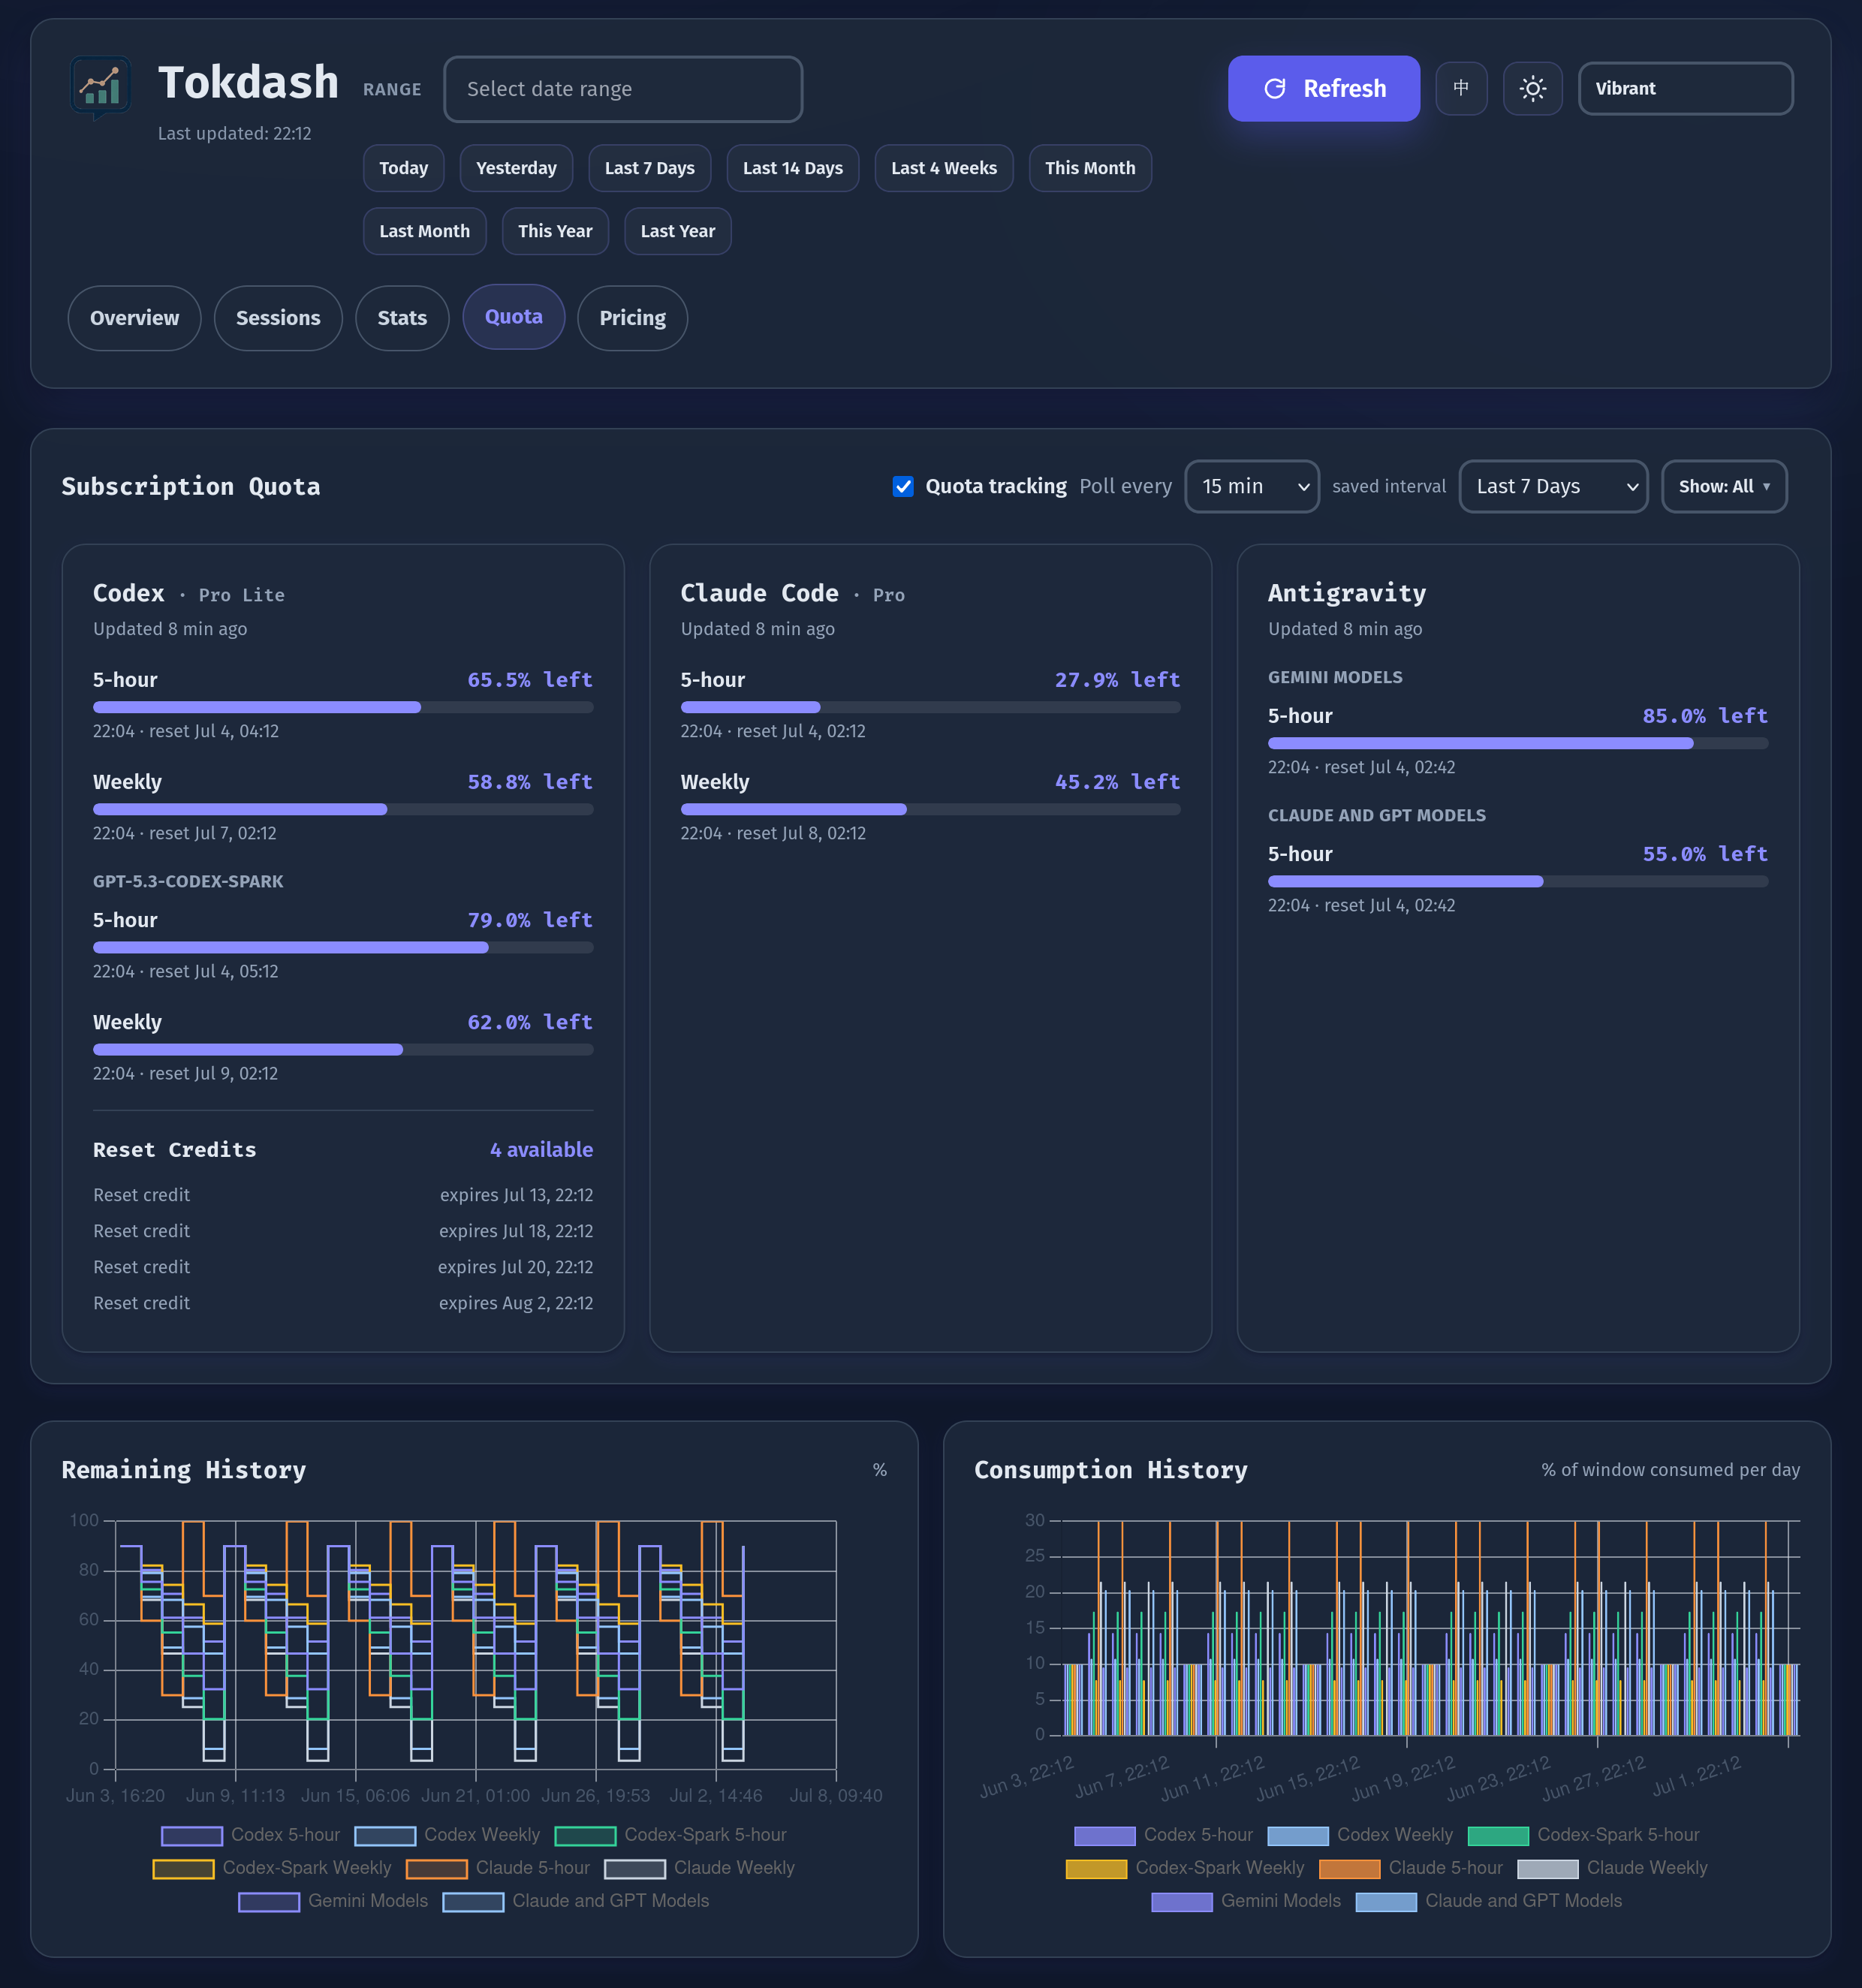Toggle Codex 5-hour in Remaining History legend
This screenshot has width=1862, height=1988.
251,1835
